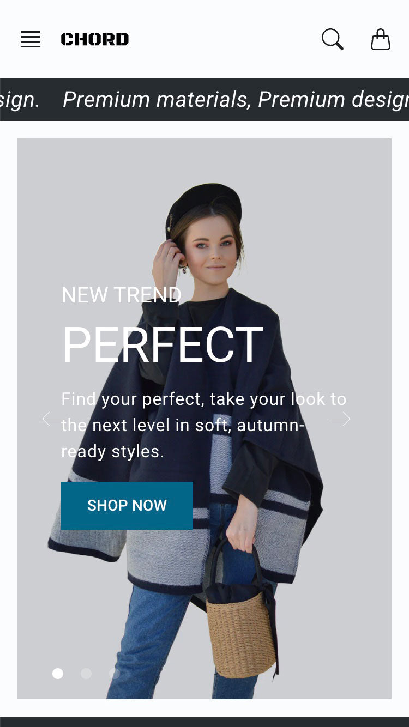Jump to the third slide dot
The width and height of the screenshot is (409, 727).
coord(115,674)
